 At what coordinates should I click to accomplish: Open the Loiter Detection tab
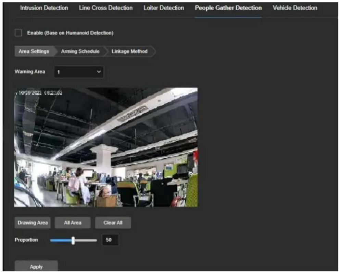(x=164, y=8)
